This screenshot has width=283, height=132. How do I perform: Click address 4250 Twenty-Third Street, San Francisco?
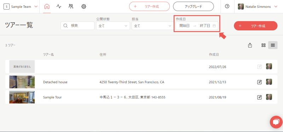132,82
